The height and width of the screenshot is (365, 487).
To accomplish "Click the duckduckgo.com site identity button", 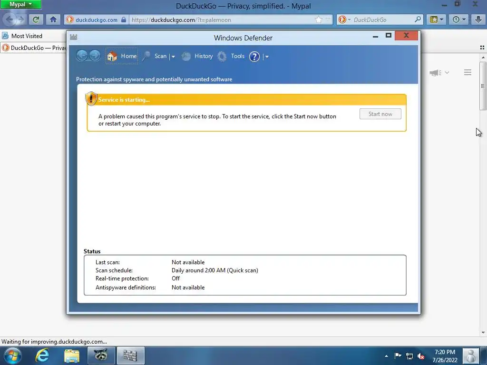I will [96, 20].
